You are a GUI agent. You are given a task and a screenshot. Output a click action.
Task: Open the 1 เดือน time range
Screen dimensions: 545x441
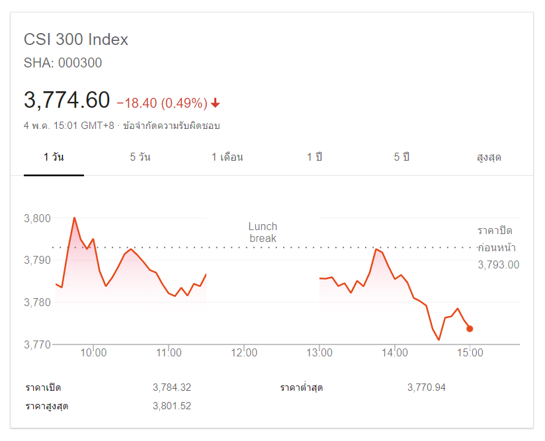click(x=228, y=157)
